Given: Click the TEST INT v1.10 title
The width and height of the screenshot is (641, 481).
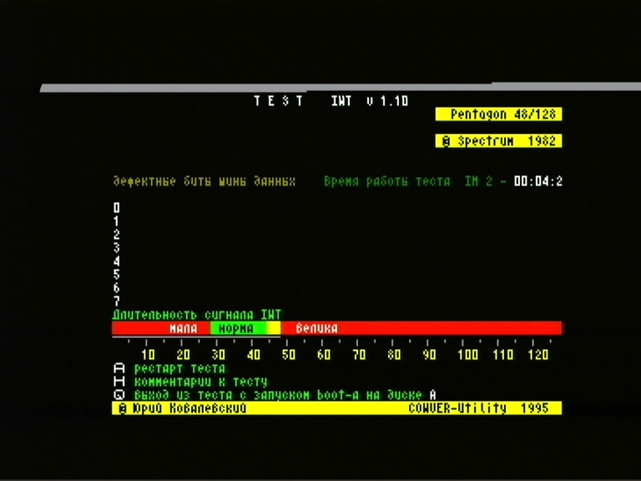Looking at the screenshot, I should coord(331,101).
